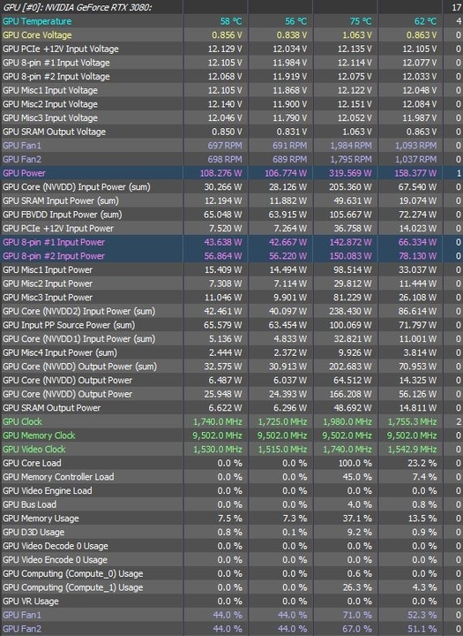This screenshot has width=463, height=636.
Task: Click the 75 °C maximum temperature value
Action: point(361,21)
